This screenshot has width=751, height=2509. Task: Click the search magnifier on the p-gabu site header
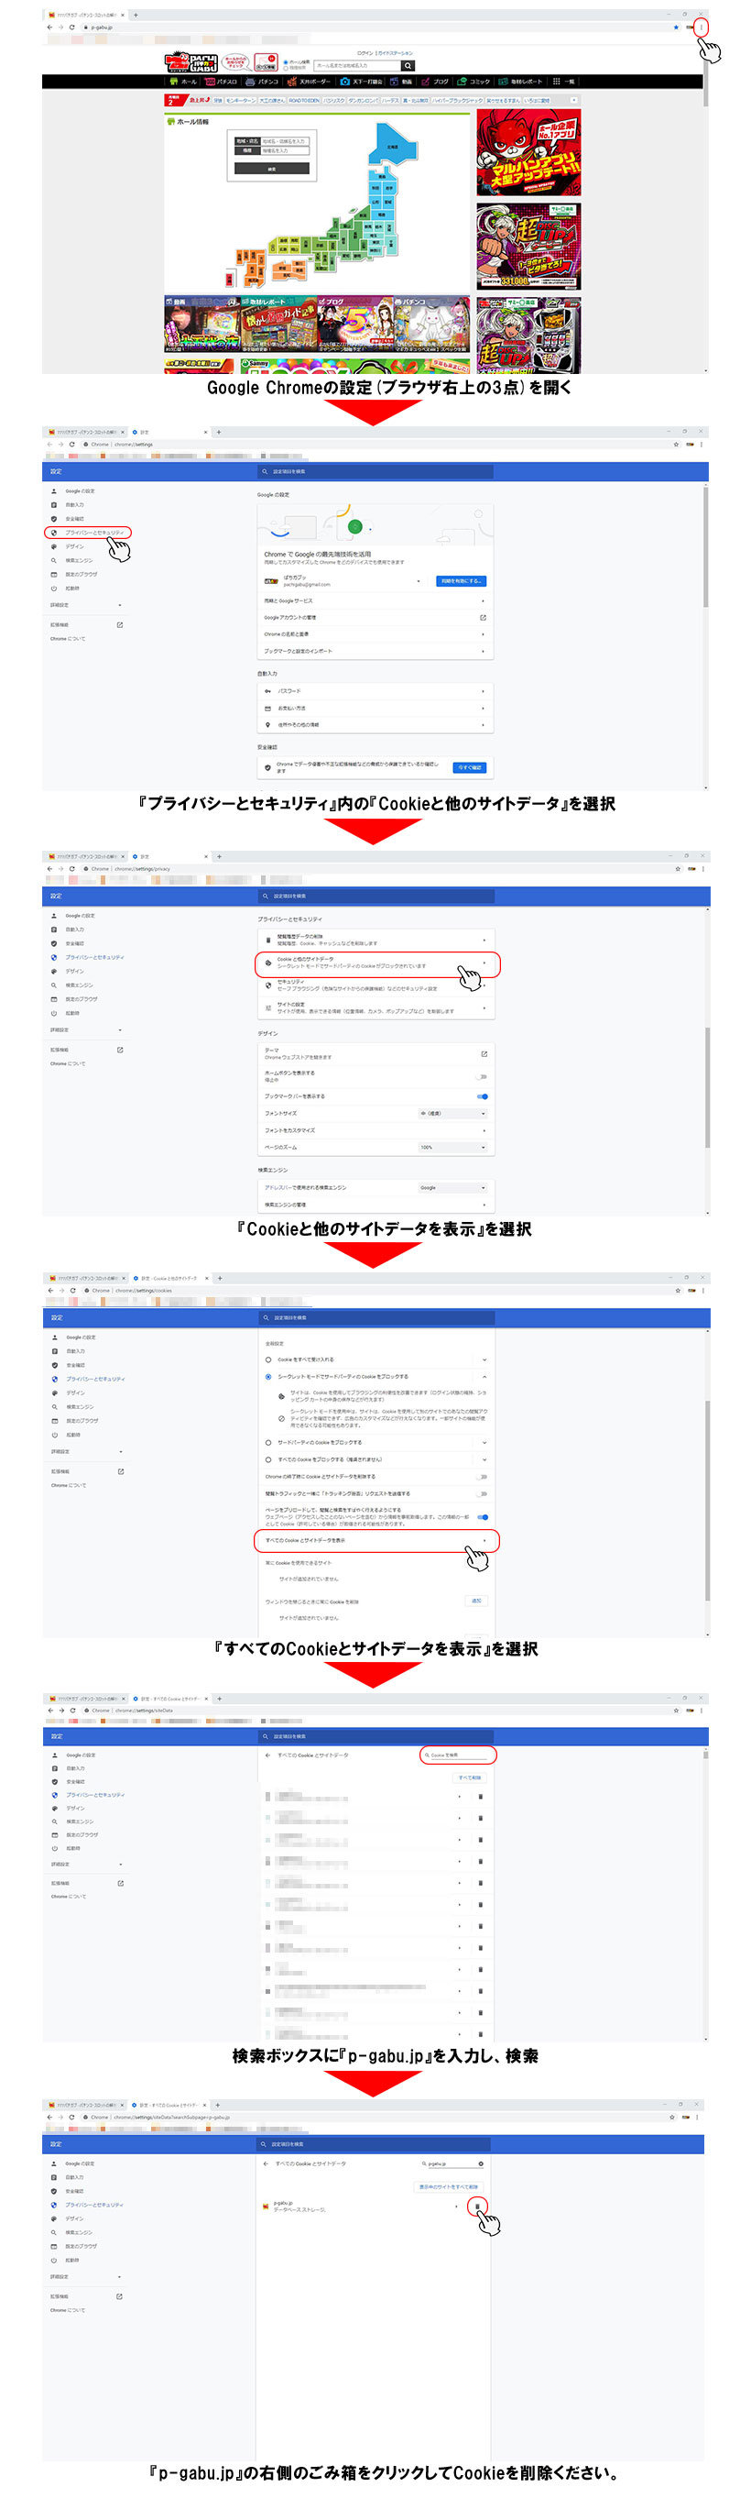408,66
